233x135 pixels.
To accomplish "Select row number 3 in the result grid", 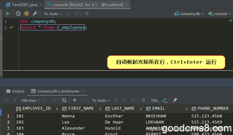I will [8, 128].
